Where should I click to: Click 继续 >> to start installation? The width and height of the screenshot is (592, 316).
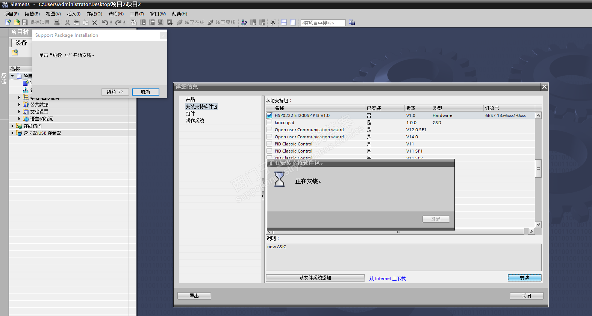coord(115,92)
